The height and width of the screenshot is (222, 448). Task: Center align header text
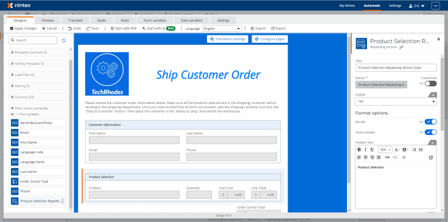pyautogui.click(x=365, y=158)
